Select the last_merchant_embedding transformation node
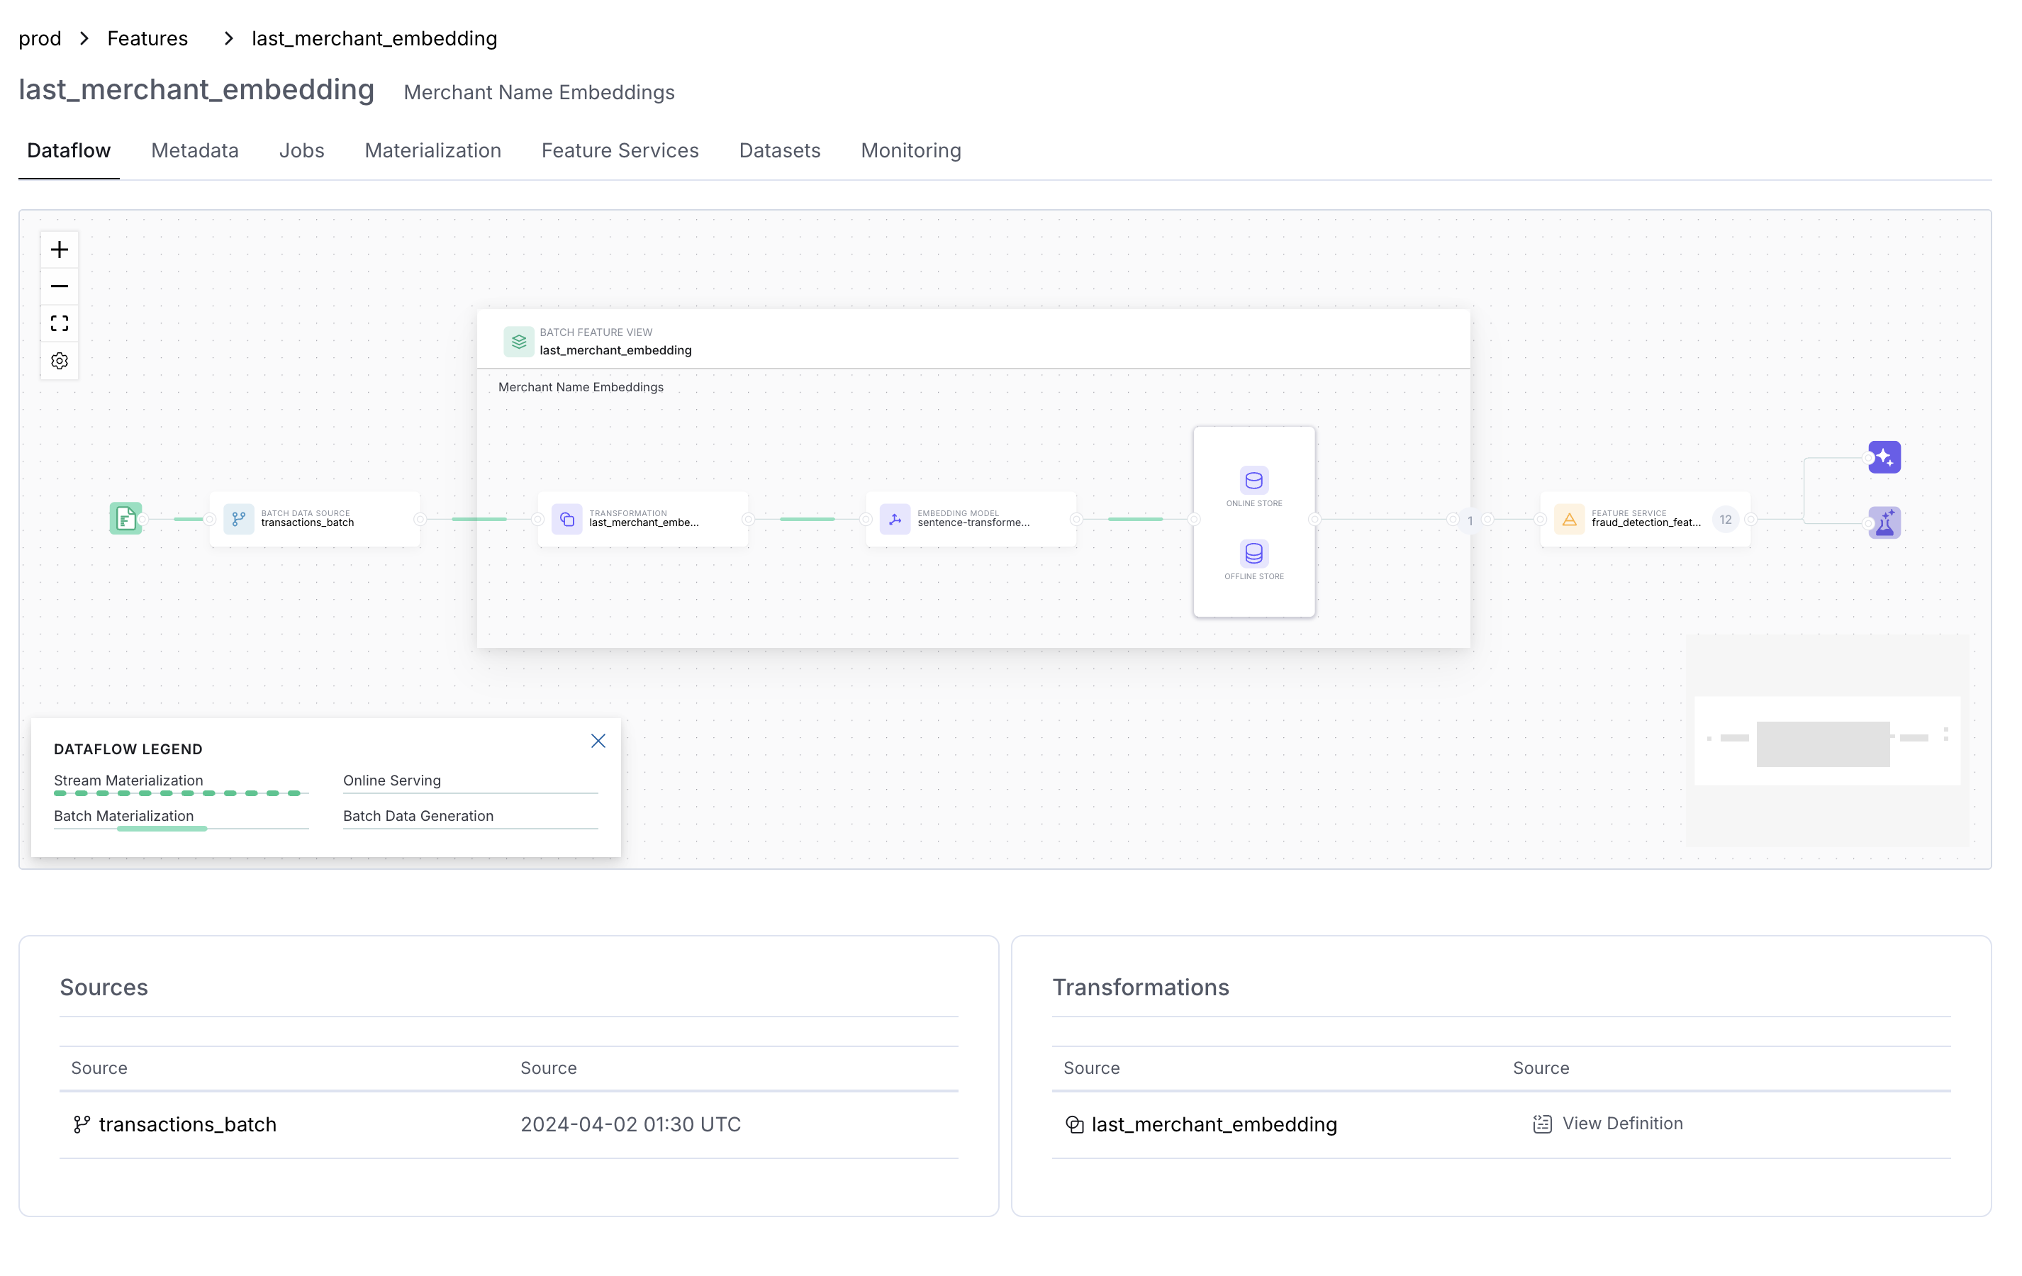 (642, 519)
